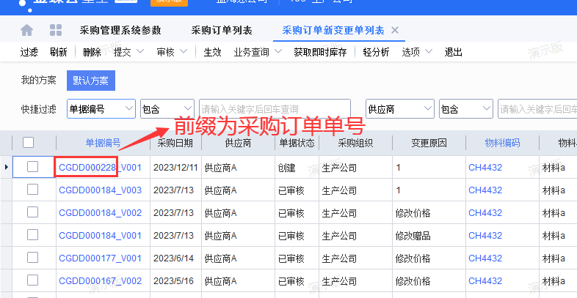Check the row CGDD000184_V002 checkbox
The image size is (577, 298).
(33, 212)
